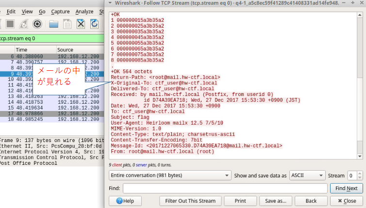
Task: Select packet row 7 at 48.390757
Action: (x=52, y=62)
